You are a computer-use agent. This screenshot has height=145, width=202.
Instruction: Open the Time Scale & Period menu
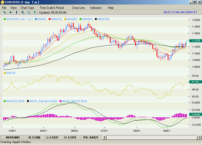52,8
